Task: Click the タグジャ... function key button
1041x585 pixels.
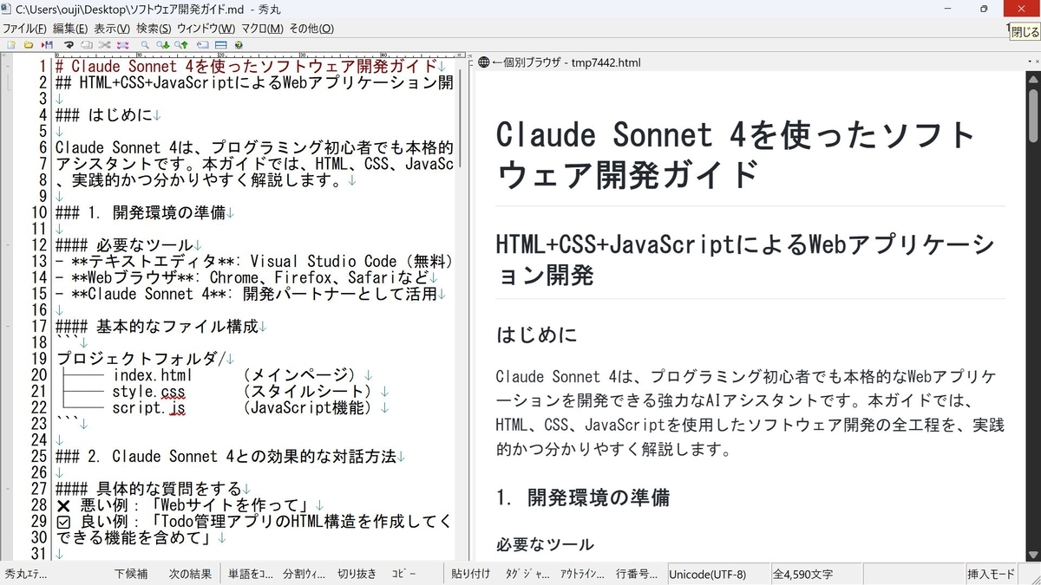Action: click(527, 574)
